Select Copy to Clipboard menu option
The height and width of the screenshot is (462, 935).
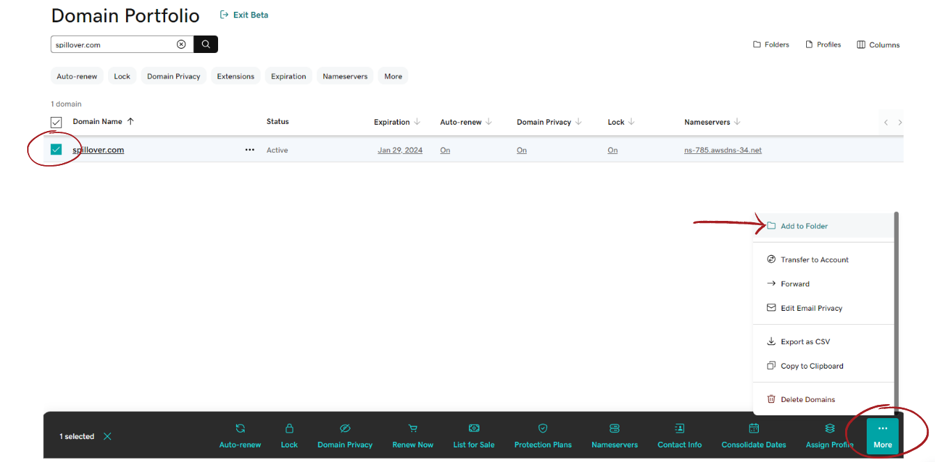823,366
